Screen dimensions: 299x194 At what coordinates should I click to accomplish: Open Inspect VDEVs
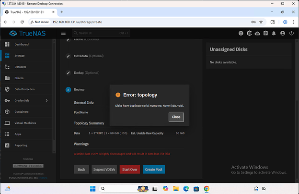pyautogui.click(x=104, y=170)
